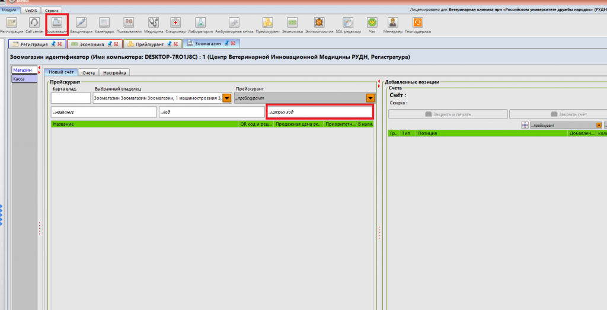Open the Сервис menu tab
The height and width of the screenshot is (310, 607).
(52, 11)
